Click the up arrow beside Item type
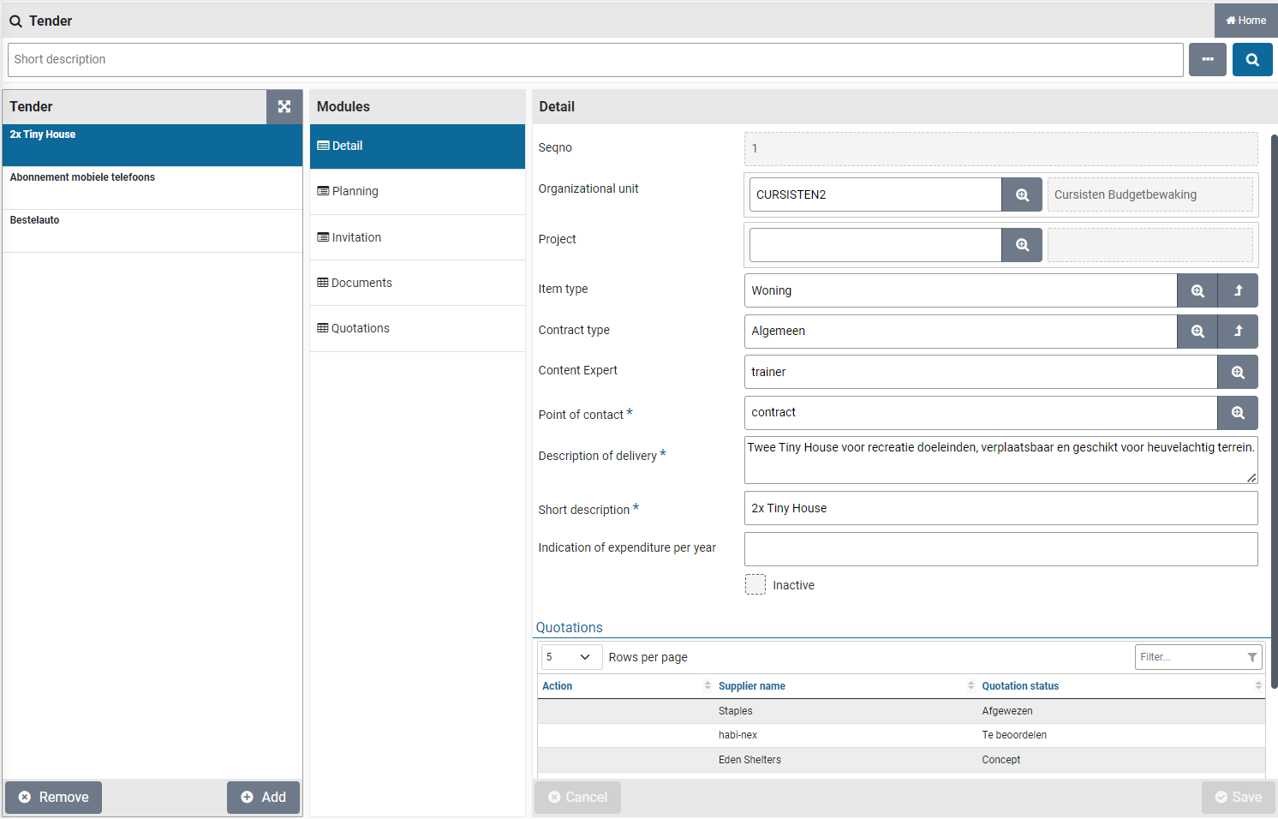This screenshot has height=819, width=1278. [x=1238, y=290]
